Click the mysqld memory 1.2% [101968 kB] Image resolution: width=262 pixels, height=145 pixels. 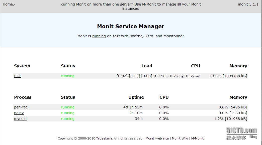(x=231, y=119)
